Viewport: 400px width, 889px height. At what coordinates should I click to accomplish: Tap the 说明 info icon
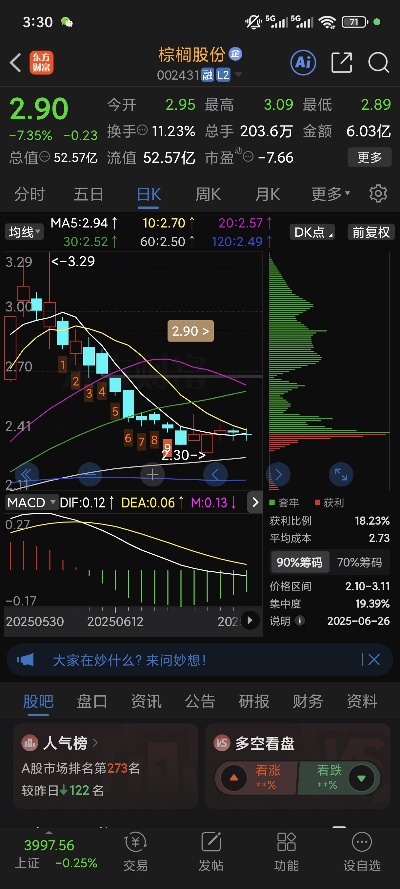[x=300, y=621]
